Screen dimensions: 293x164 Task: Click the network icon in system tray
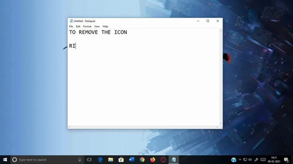245,160
